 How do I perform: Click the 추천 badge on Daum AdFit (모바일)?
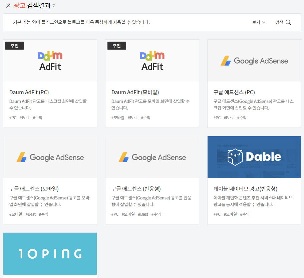[117, 46]
